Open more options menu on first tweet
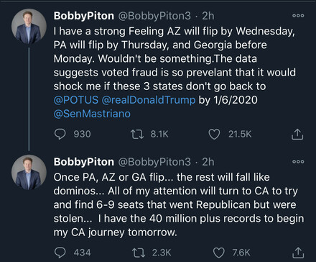 (x=298, y=16)
